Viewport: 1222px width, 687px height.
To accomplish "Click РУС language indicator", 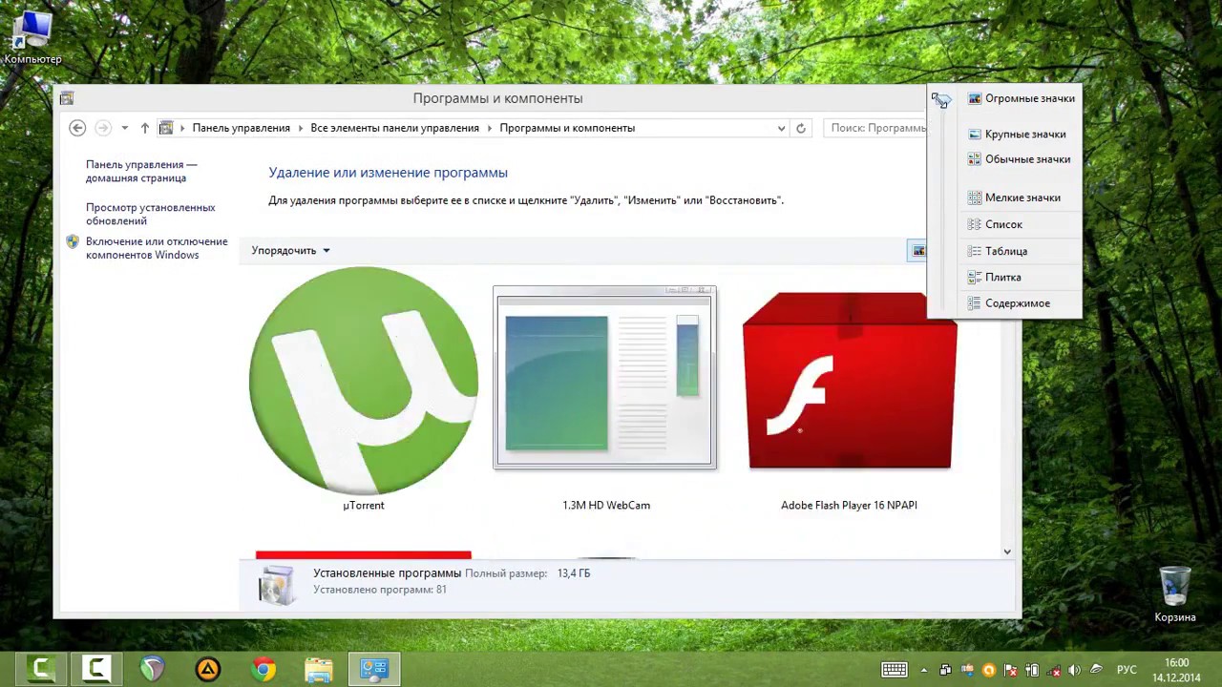I will click(1127, 670).
